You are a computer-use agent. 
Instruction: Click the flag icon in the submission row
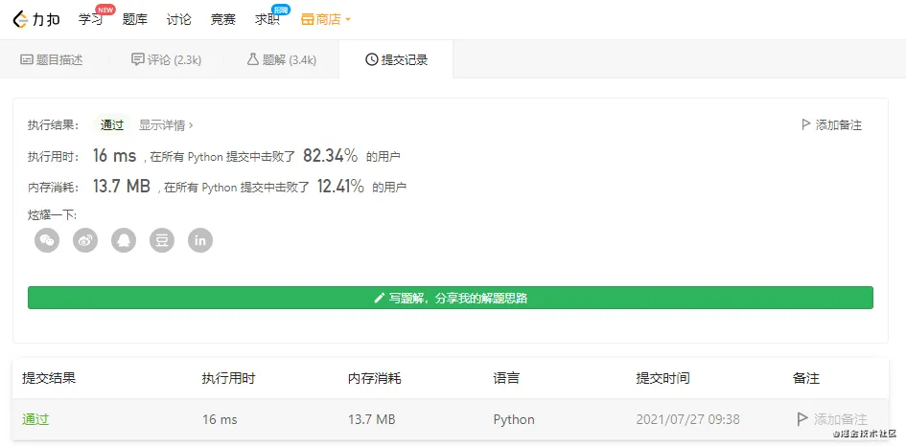(x=802, y=419)
